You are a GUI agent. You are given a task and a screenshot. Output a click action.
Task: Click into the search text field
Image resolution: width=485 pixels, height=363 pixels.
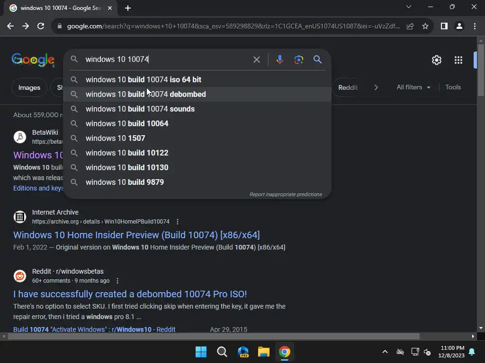pos(167,59)
